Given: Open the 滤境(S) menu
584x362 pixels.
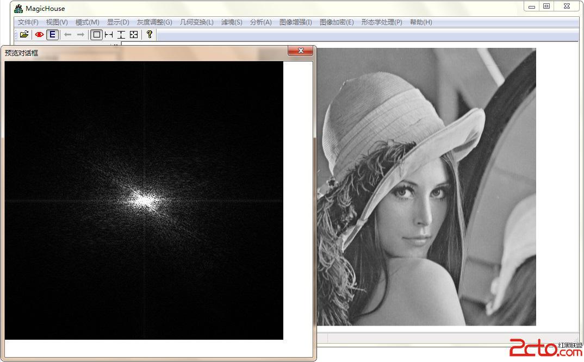Looking at the screenshot, I should click(232, 22).
